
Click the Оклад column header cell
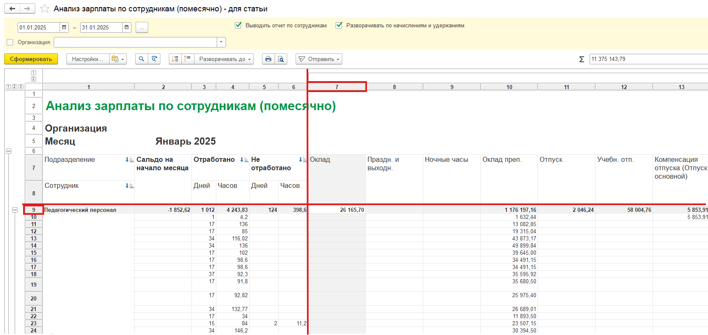[x=337, y=179]
